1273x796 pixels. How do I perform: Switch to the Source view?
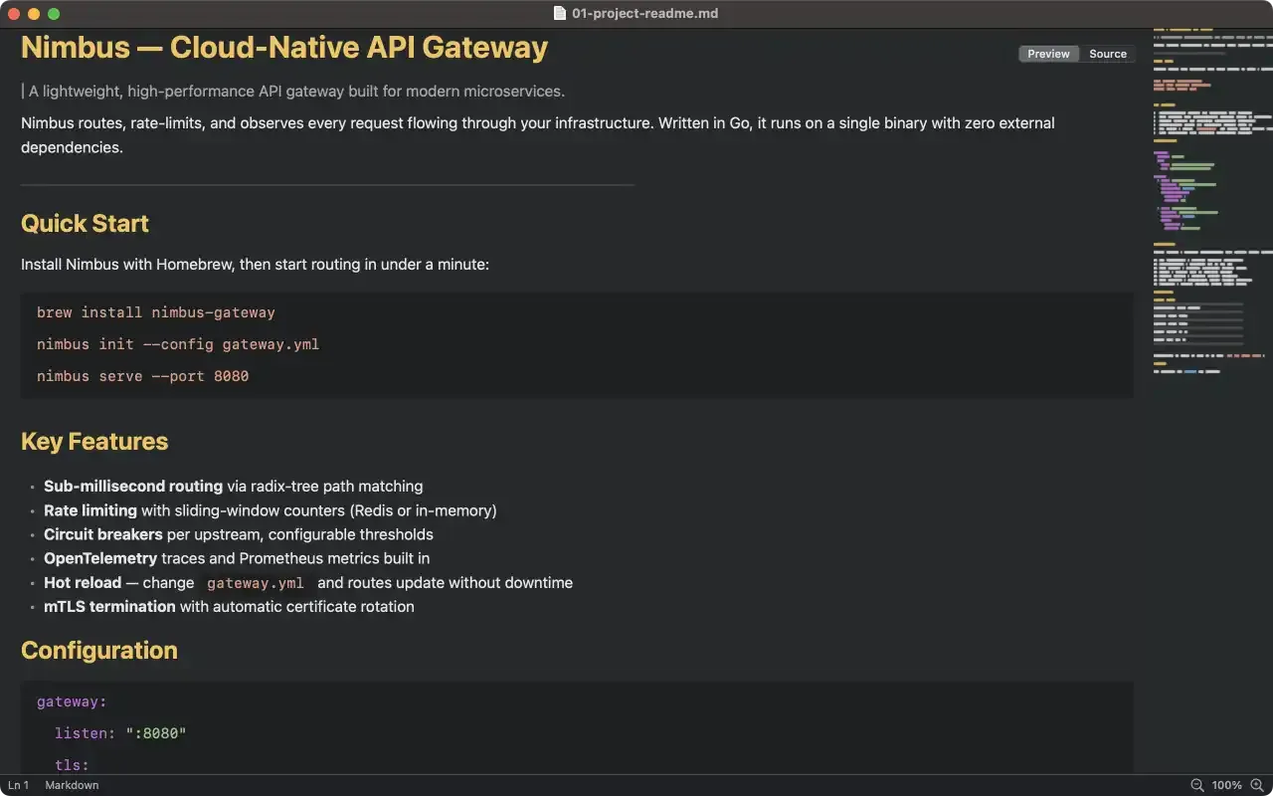(x=1107, y=54)
